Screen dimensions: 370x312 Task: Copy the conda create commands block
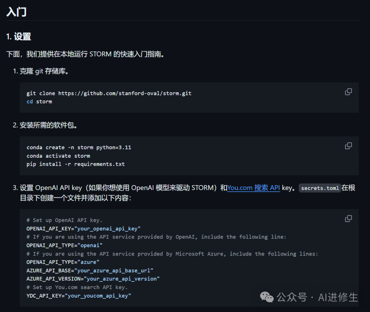point(348,146)
